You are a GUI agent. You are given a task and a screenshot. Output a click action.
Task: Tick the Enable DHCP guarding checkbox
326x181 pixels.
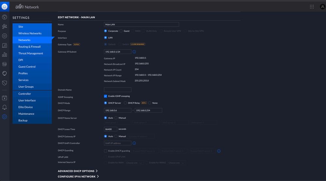click(x=105, y=151)
